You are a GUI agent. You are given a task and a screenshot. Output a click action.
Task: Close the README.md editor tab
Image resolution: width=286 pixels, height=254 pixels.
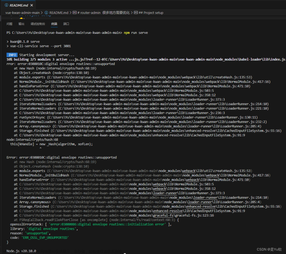click(31, 5)
